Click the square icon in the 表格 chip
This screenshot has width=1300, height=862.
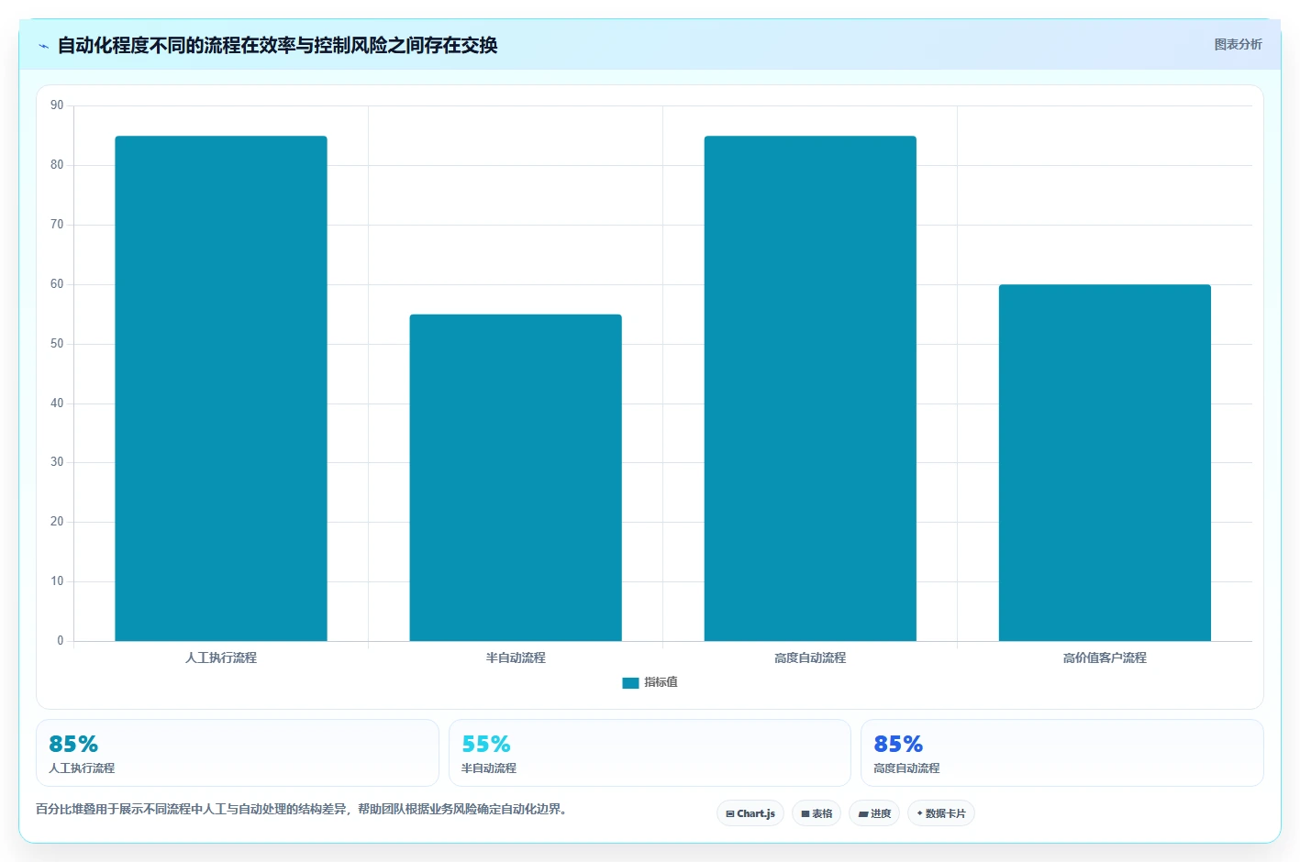(x=806, y=814)
